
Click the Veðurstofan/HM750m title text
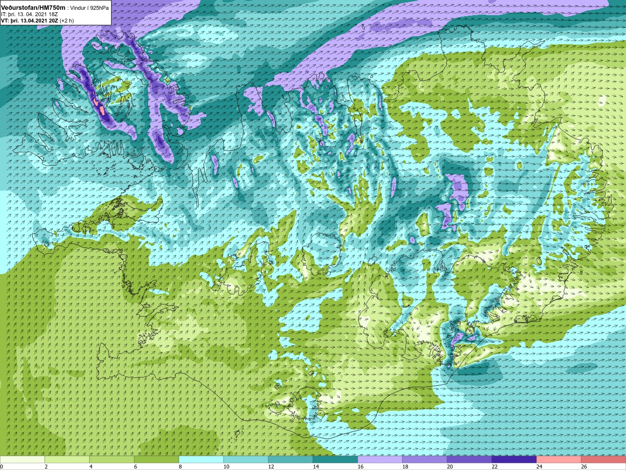[33, 8]
